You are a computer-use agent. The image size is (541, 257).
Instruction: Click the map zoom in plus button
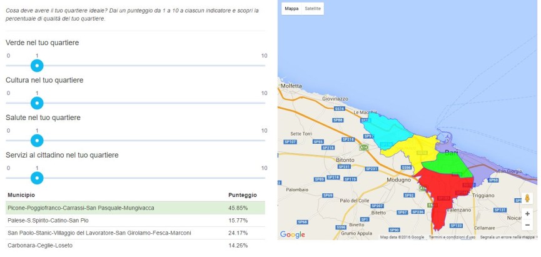tap(527, 214)
